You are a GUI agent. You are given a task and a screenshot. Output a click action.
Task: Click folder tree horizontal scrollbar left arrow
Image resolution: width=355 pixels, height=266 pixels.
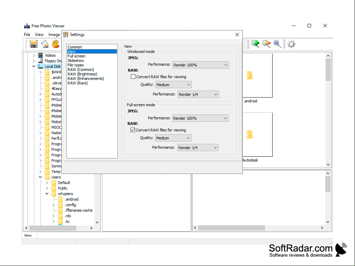click(26, 228)
